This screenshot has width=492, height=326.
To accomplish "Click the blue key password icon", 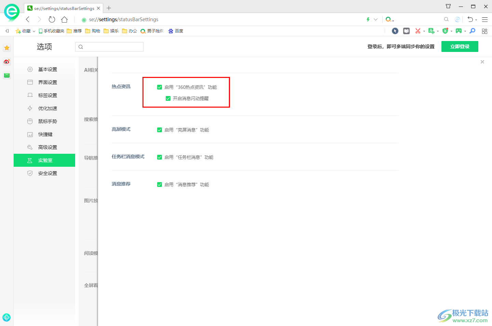I will coord(473,31).
